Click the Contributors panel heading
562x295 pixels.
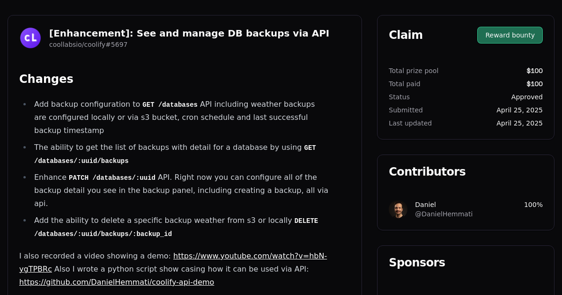(x=427, y=171)
